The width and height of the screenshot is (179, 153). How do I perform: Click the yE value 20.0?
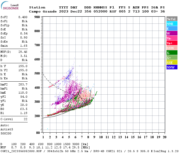tap(24, 105)
